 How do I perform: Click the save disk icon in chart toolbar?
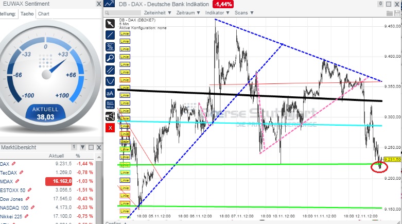[398, 13]
